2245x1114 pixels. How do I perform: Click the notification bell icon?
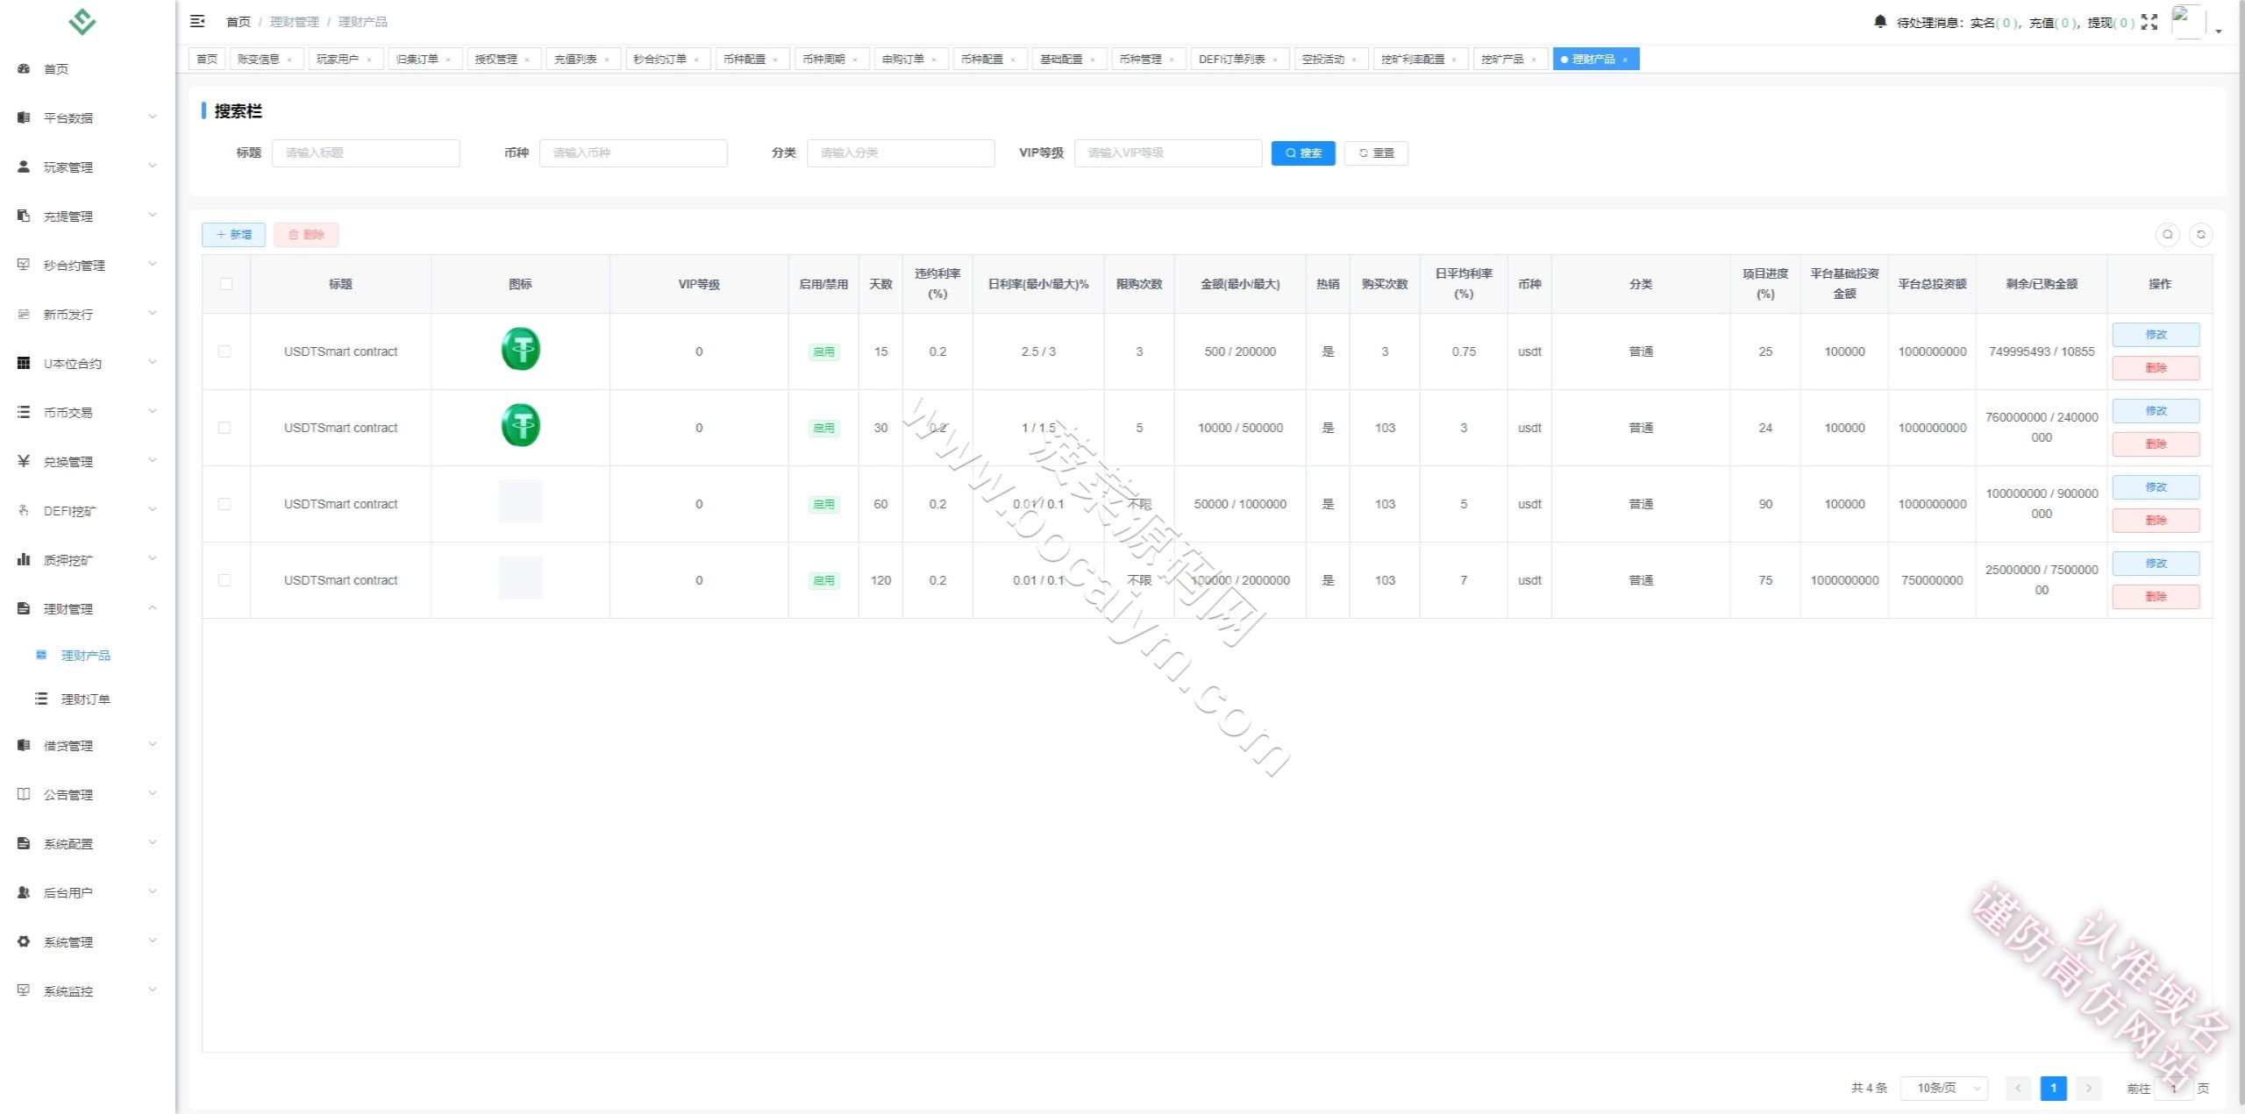click(x=1880, y=22)
